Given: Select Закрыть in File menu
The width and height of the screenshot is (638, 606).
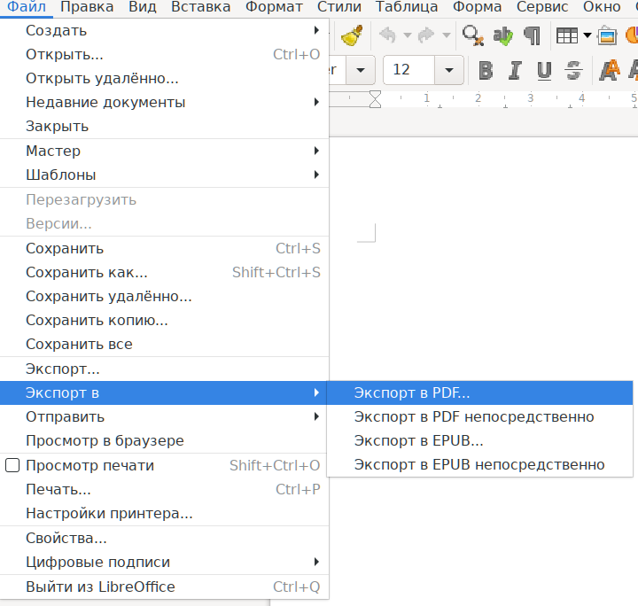Looking at the screenshot, I should 165,126.
